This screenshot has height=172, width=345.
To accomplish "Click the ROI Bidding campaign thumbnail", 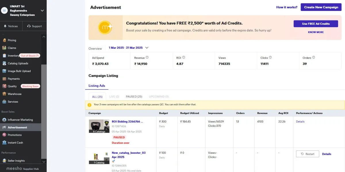I will pos(99,127).
